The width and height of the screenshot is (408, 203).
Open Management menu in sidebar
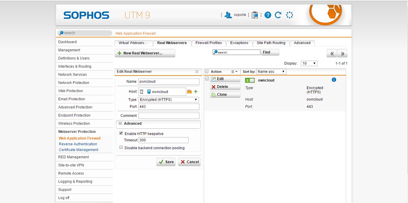(x=84, y=50)
